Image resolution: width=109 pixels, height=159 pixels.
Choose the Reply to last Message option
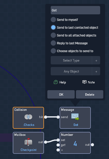(x=69, y=43)
